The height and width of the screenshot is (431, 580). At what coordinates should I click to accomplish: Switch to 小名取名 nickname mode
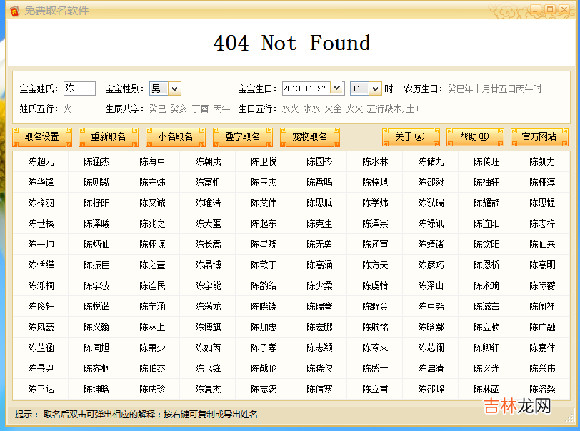click(x=176, y=137)
